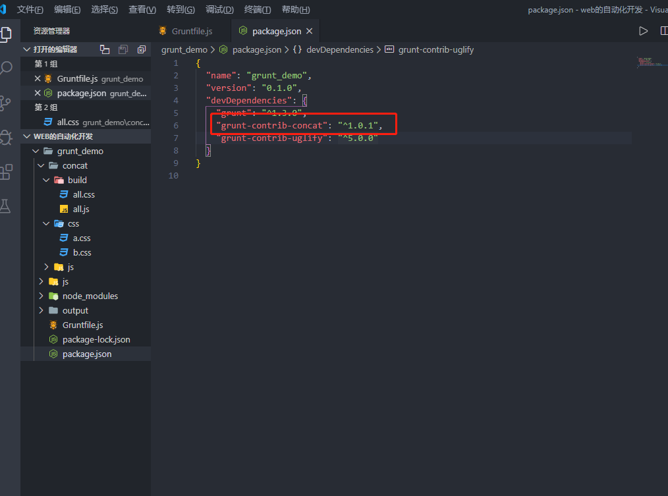Place cursor on "version": "0.1.0" line

click(254, 88)
